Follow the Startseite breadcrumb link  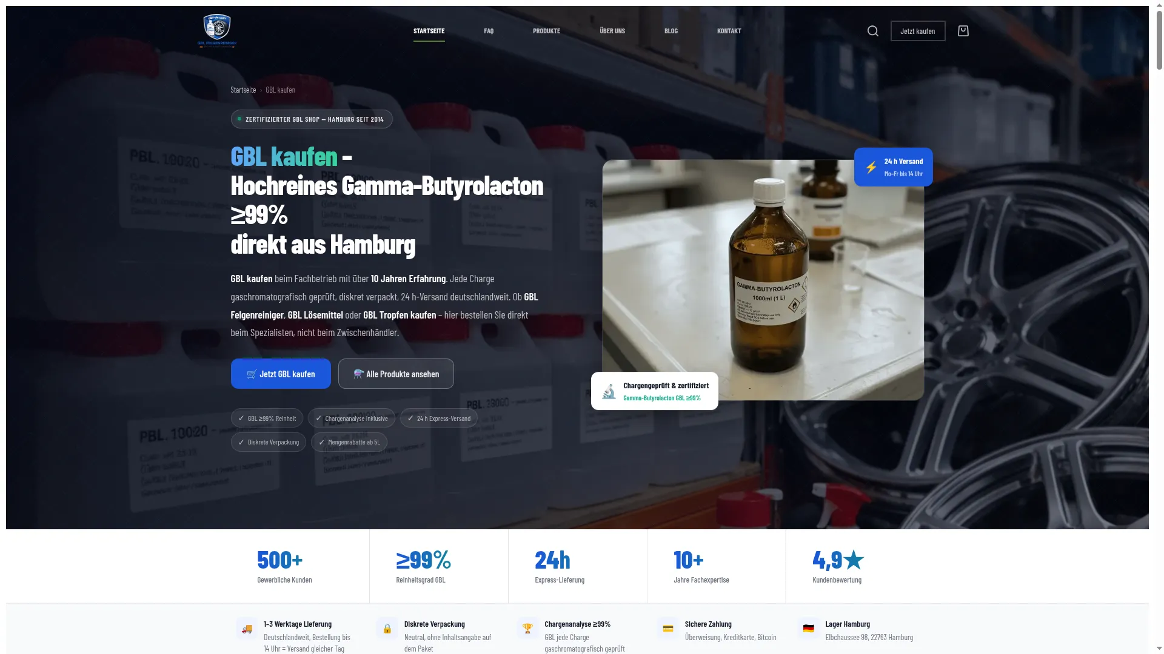pyautogui.click(x=243, y=90)
